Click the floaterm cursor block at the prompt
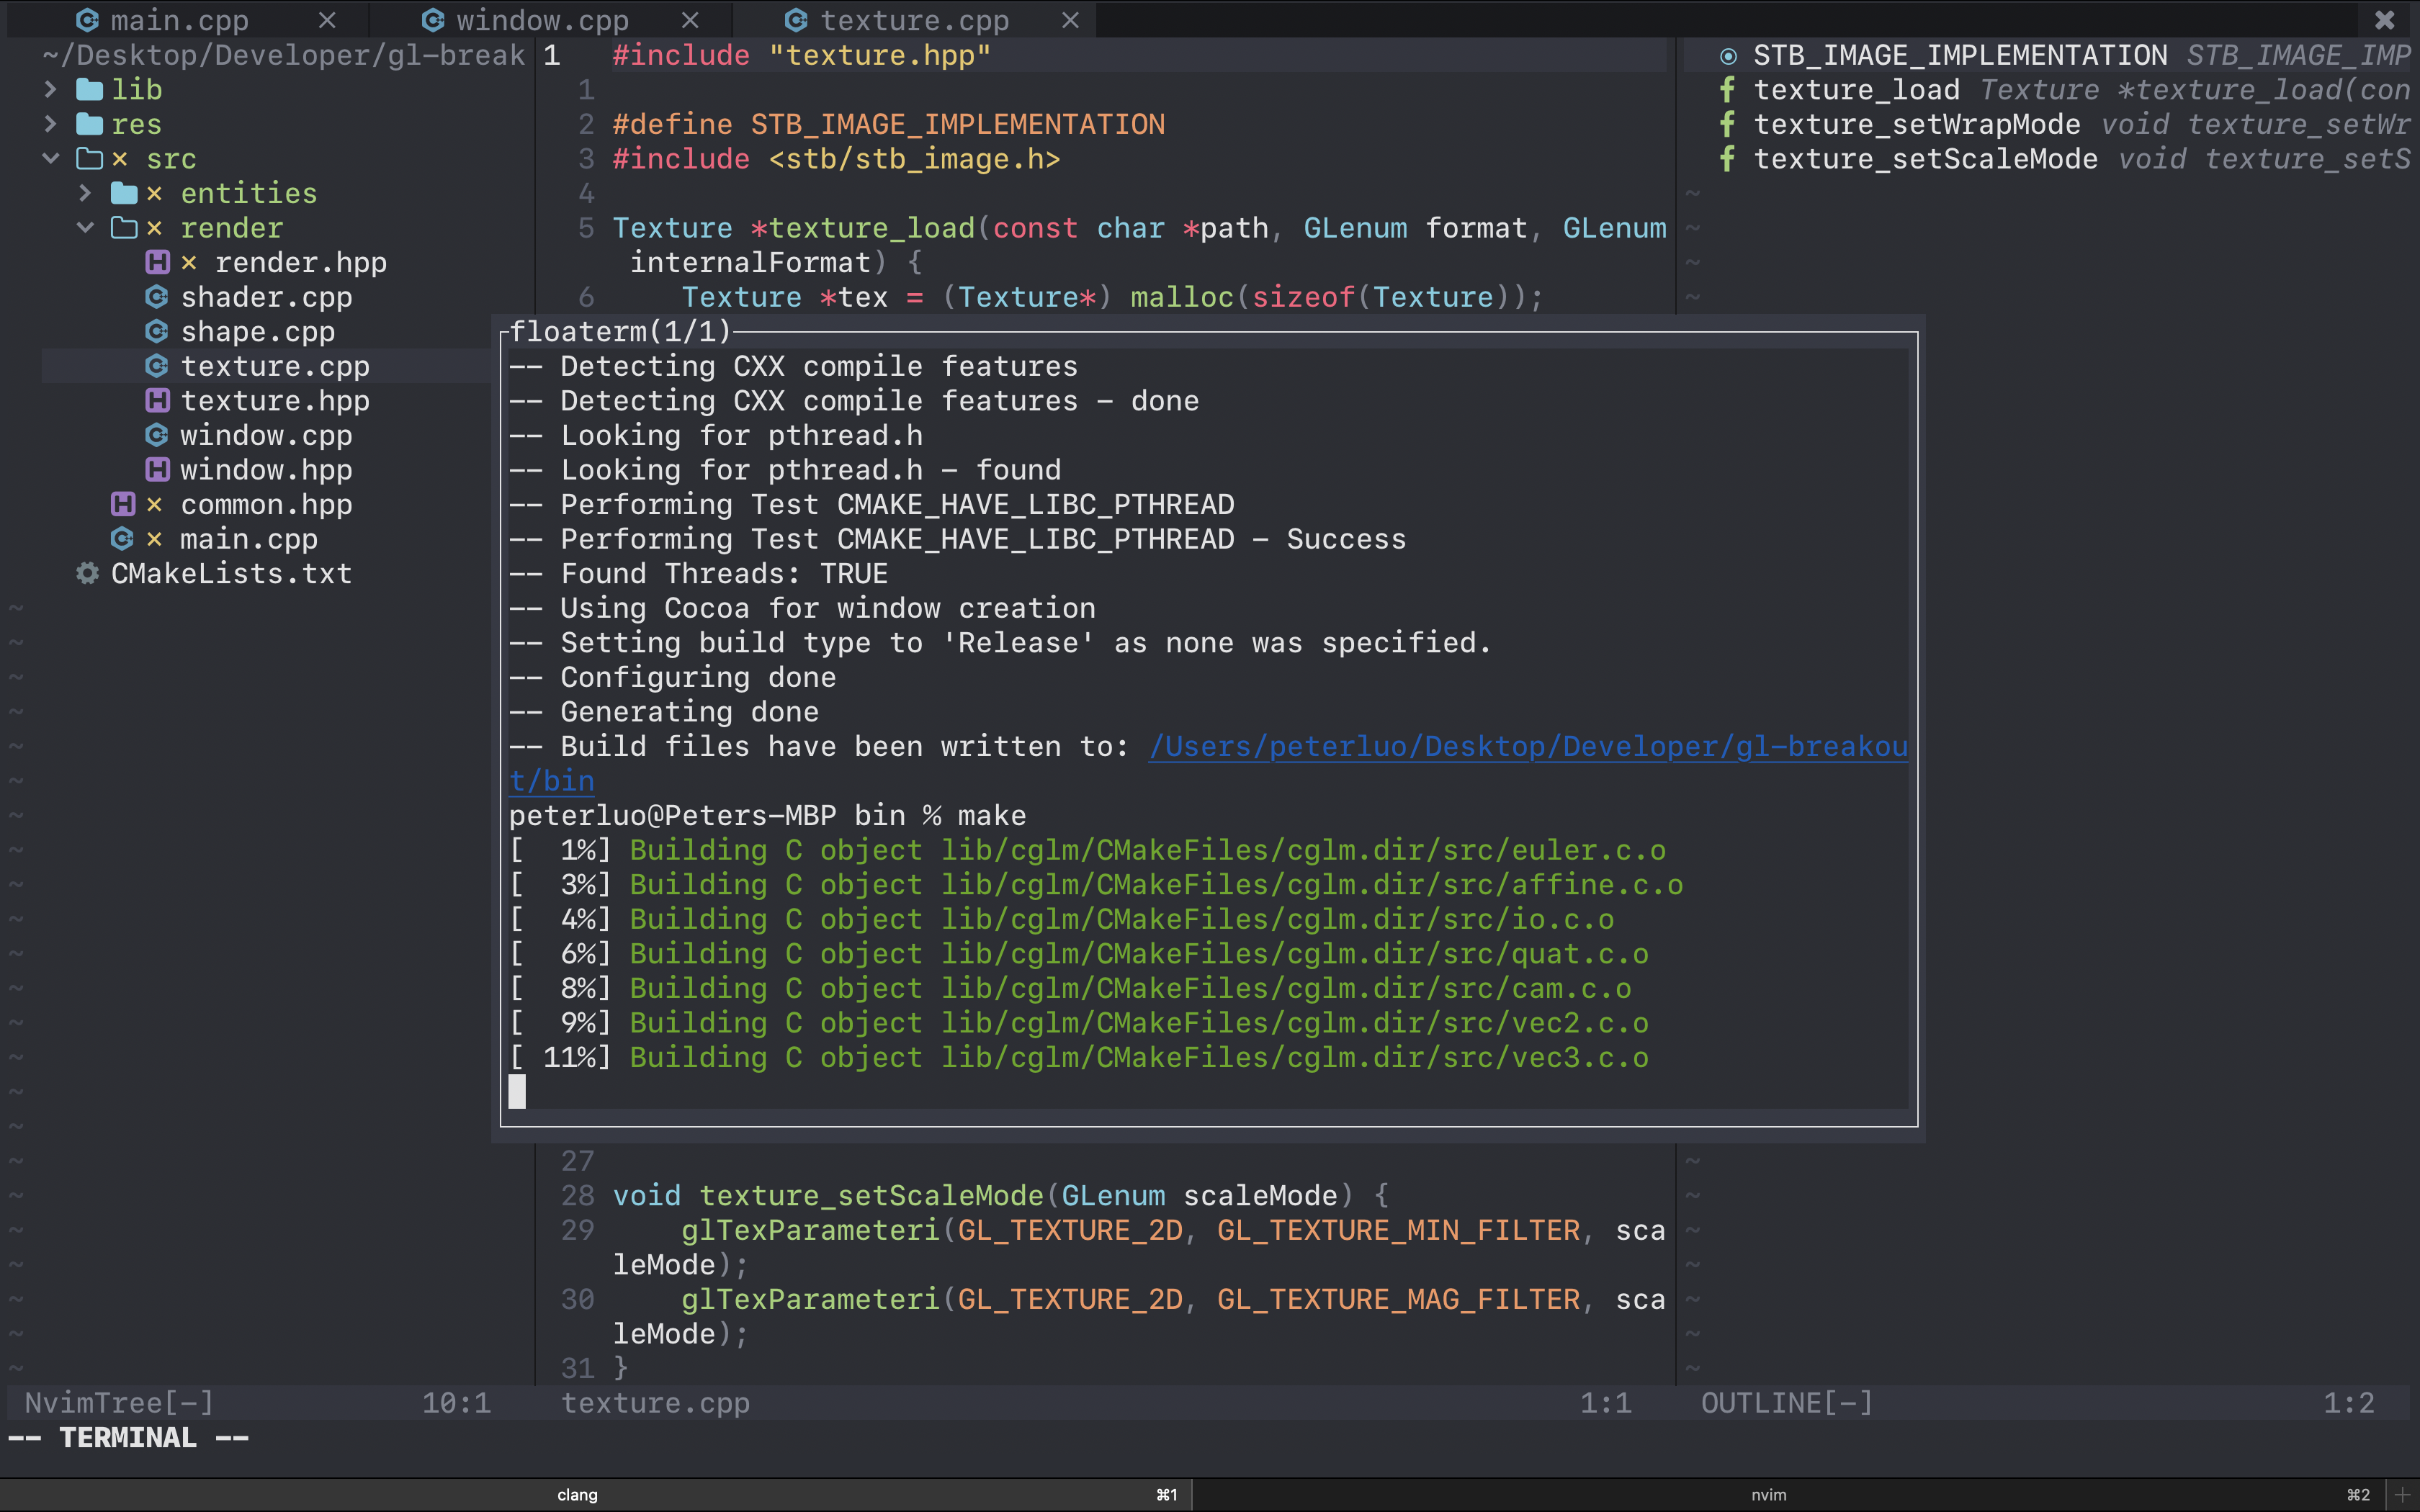 517,1092
